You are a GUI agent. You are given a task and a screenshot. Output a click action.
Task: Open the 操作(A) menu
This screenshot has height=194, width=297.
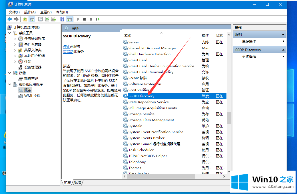tap(30, 12)
